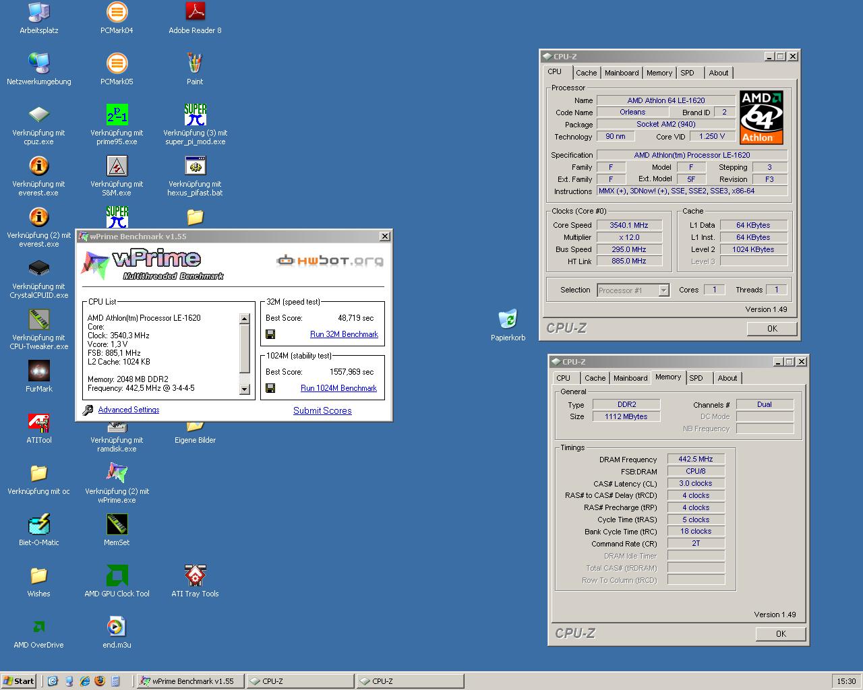
Task: Close the wPrime Benchmark window
Action: [x=384, y=237]
